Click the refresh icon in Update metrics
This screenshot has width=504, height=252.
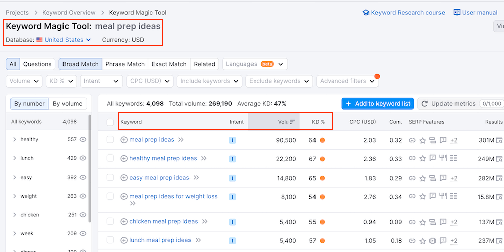[425, 104]
